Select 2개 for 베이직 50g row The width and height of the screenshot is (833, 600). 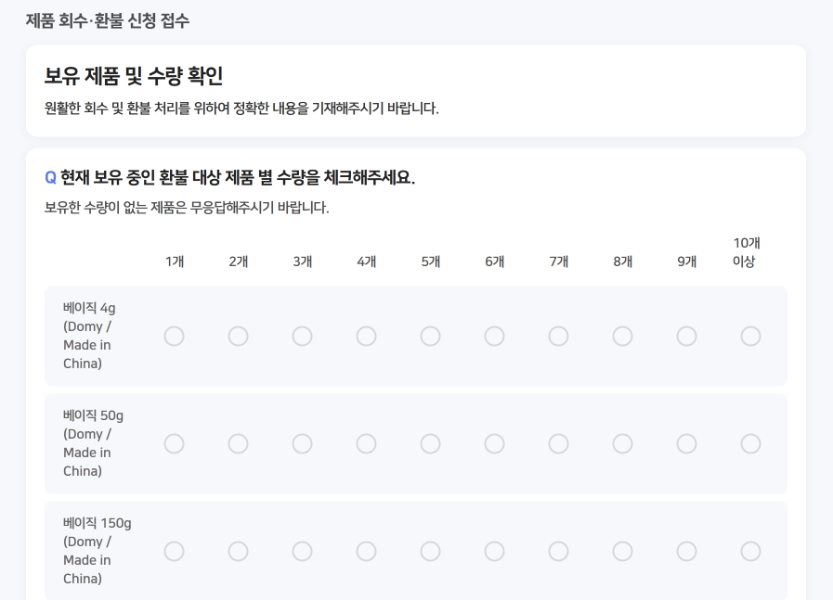pos(238,444)
